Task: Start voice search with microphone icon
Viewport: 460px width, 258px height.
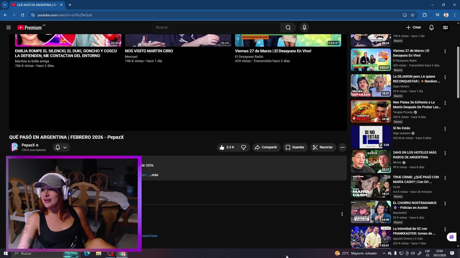Action: coord(304,28)
